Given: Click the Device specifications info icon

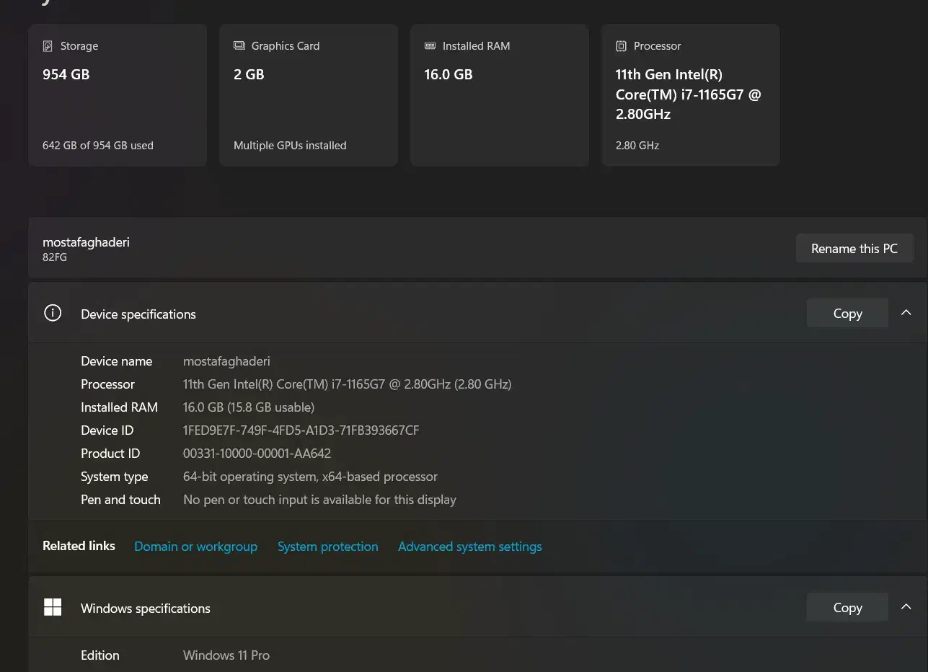Looking at the screenshot, I should click(x=53, y=313).
